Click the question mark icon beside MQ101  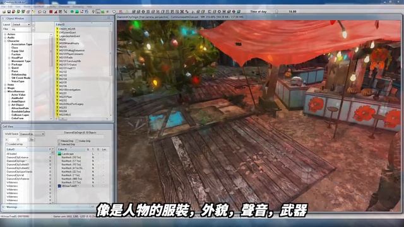coord(57,47)
